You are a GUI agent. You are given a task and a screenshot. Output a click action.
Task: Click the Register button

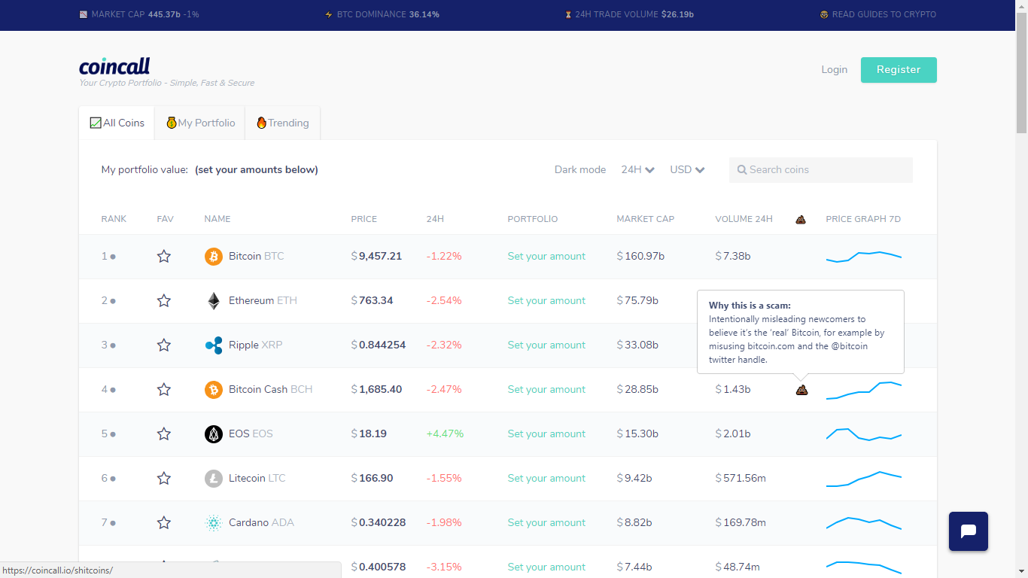pyautogui.click(x=899, y=70)
